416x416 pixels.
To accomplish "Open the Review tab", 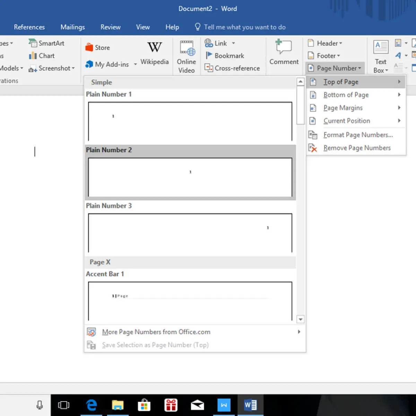I will [111, 27].
